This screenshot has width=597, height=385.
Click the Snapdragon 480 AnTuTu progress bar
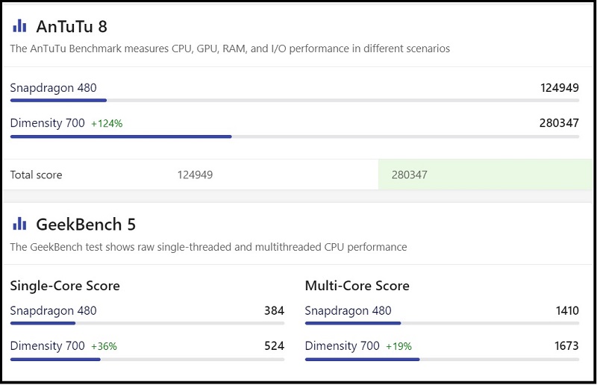pyautogui.click(x=294, y=100)
